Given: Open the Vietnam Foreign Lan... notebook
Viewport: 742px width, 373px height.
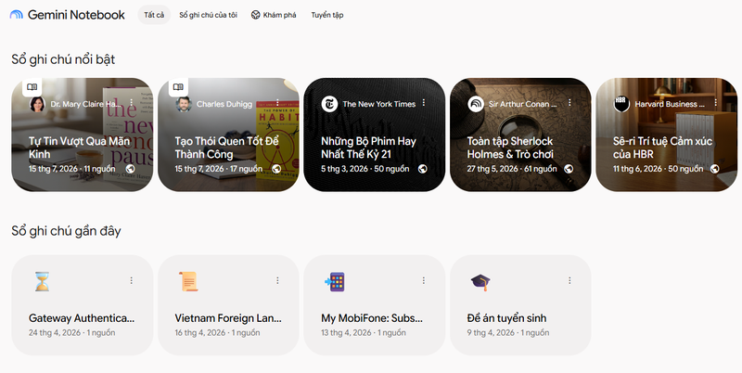Looking at the screenshot, I should [x=228, y=305].
